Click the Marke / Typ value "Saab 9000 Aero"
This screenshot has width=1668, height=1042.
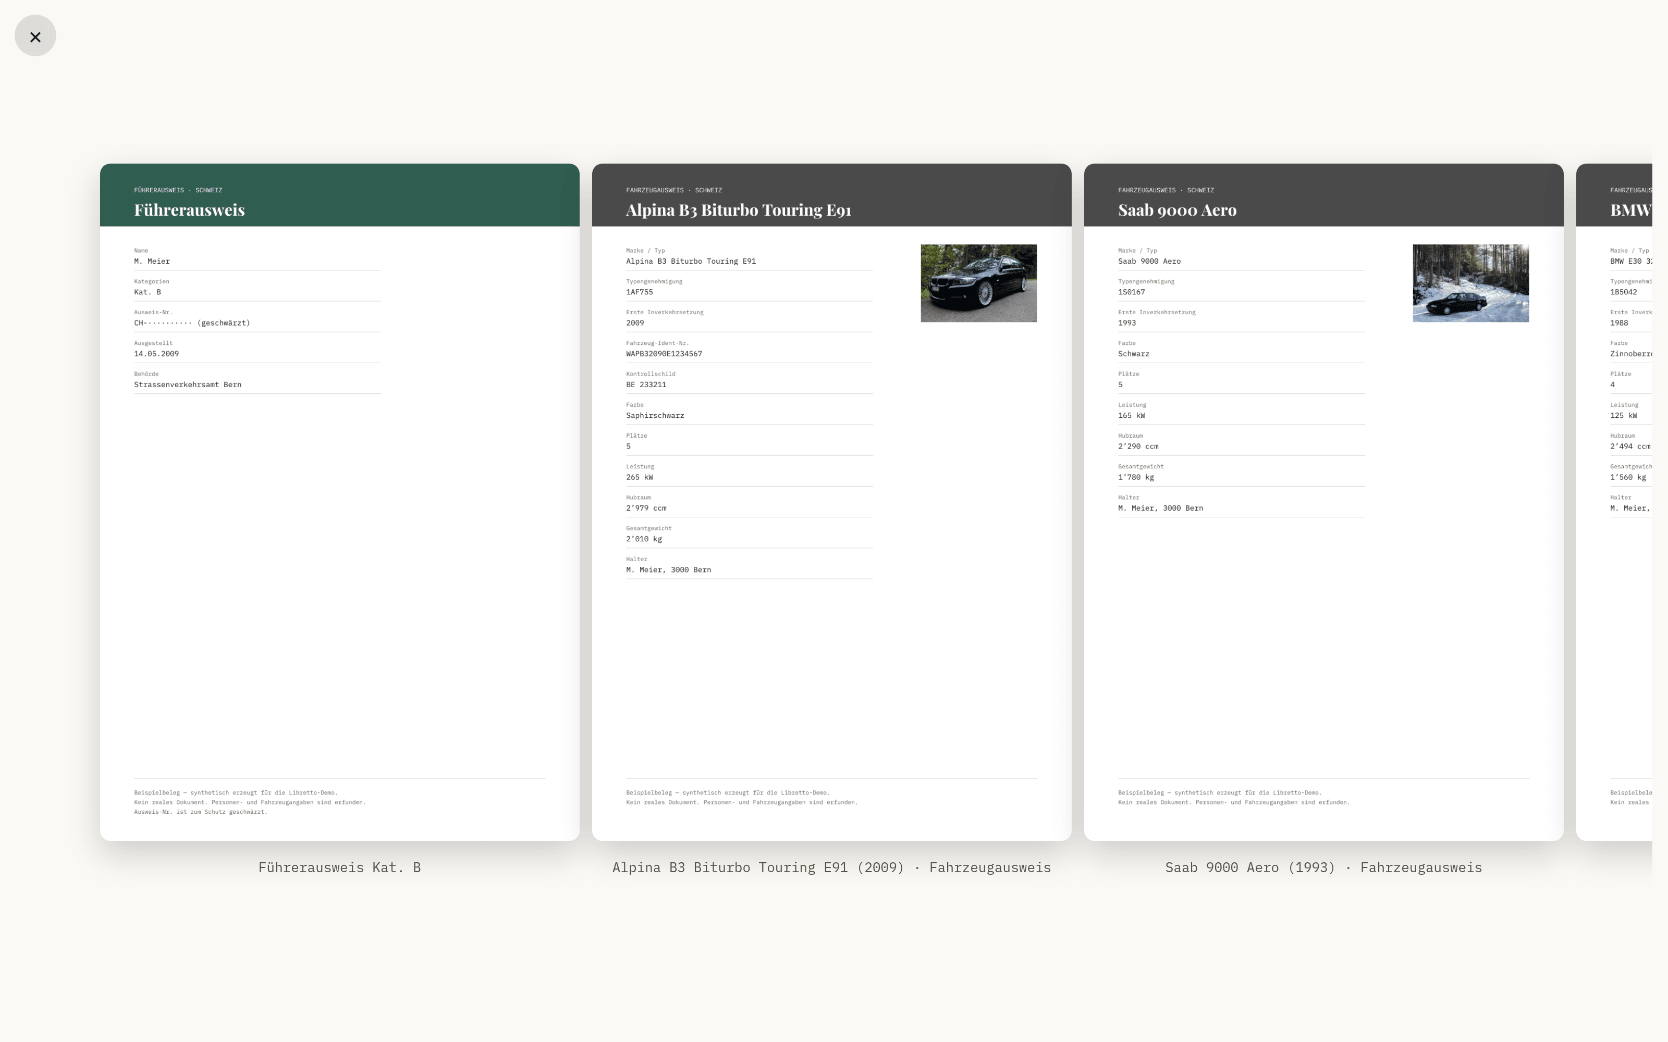(x=1149, y=261)
